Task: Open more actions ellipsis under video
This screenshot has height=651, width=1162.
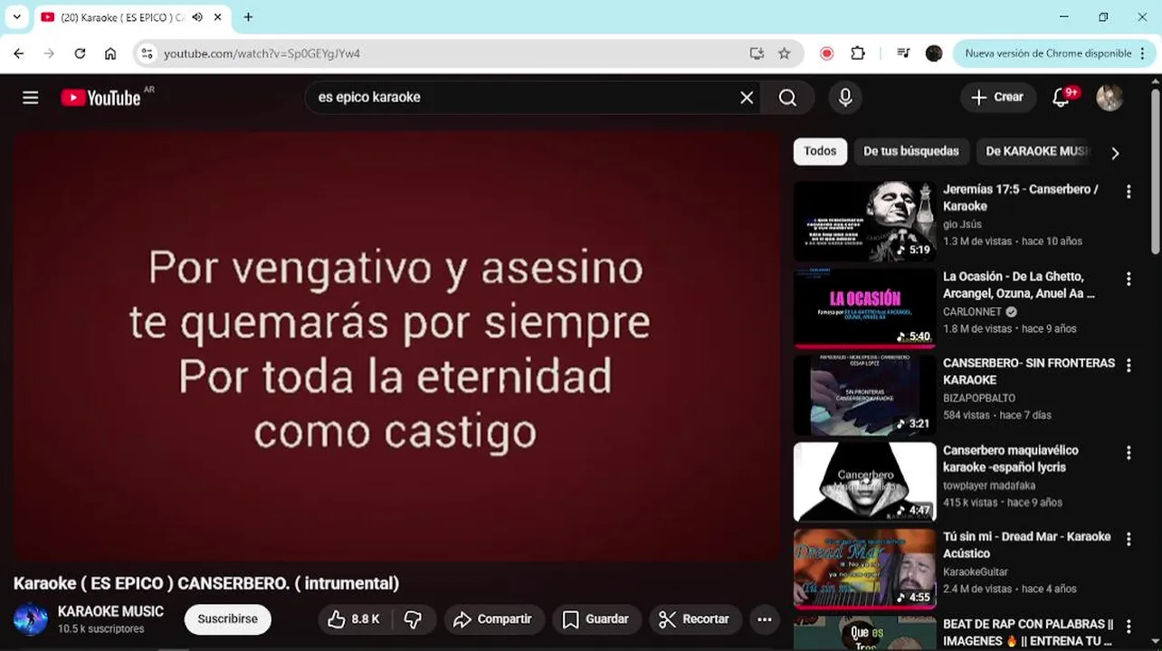Action: click(x=765, y=619)
